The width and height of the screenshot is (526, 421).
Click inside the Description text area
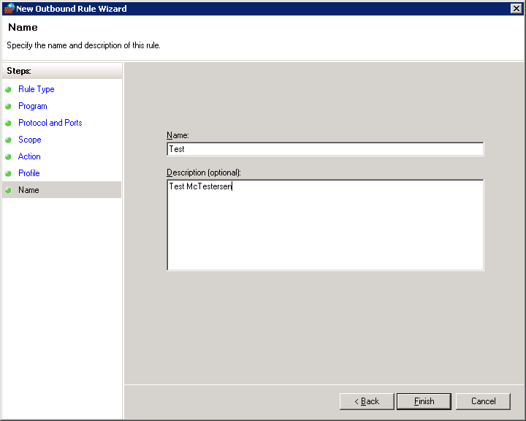325,225
